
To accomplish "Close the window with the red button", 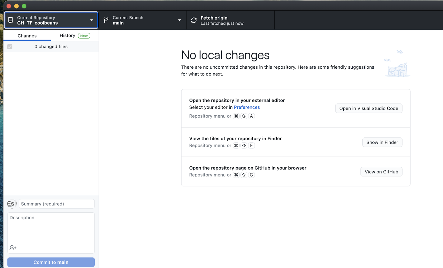I will click(9, 6).
